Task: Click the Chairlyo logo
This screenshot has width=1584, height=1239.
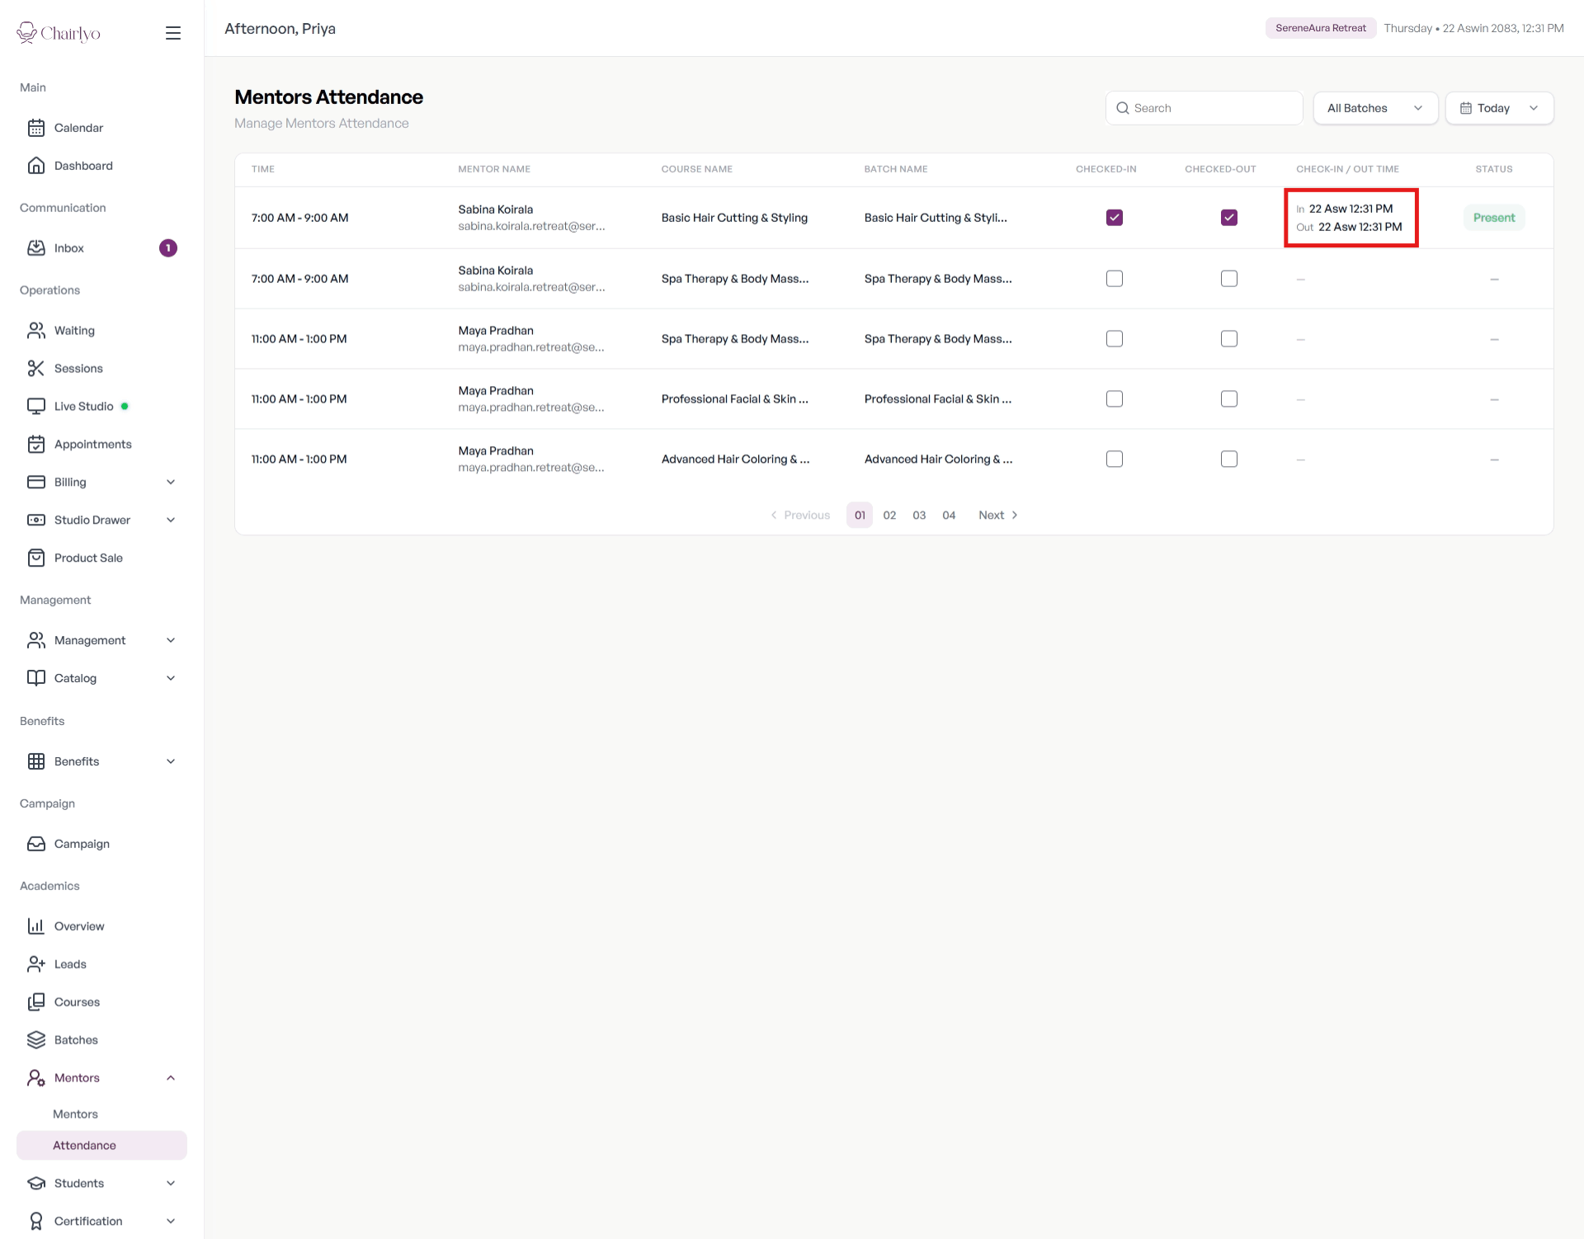Action: click(59, 33)
